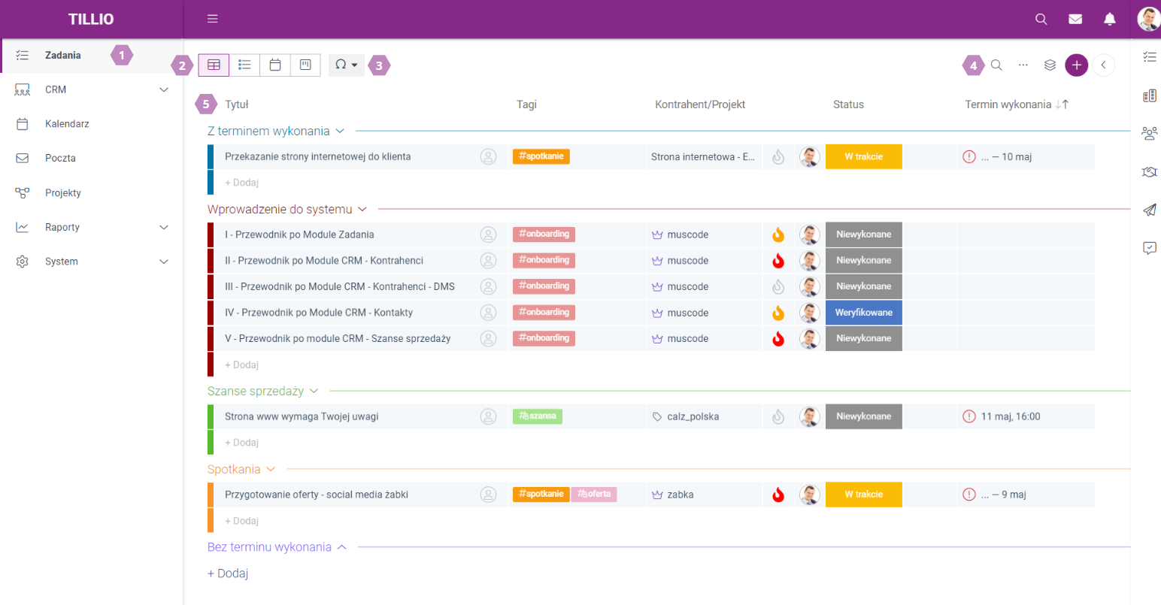Click the assignee placeholder on 'Przekazanie strony' row

click(489, 157)
